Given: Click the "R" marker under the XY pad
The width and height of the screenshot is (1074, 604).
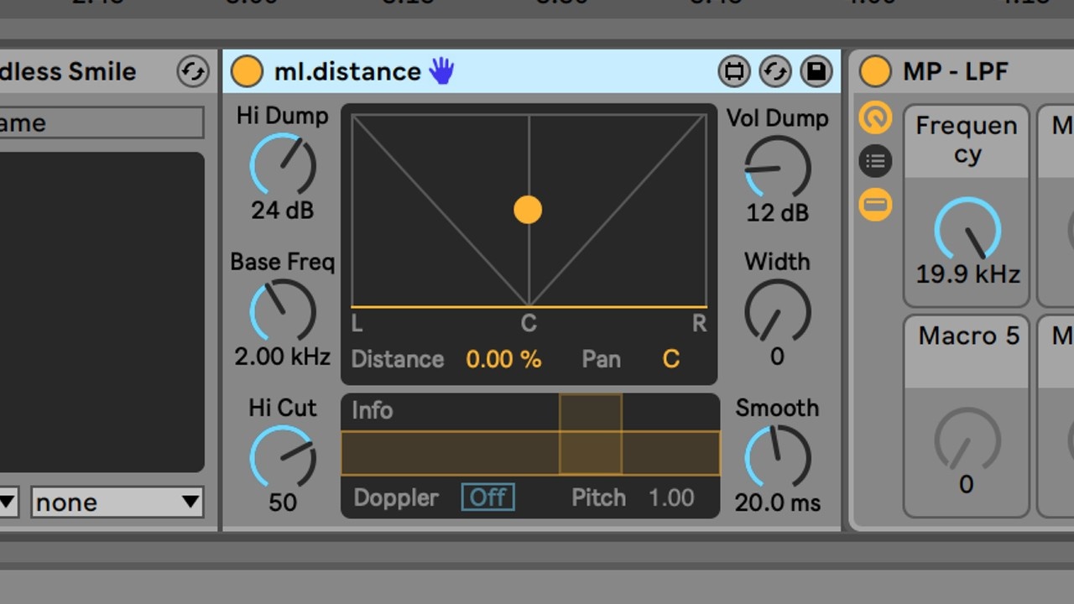Looking at the screenshot, I should tap(699, 323).
